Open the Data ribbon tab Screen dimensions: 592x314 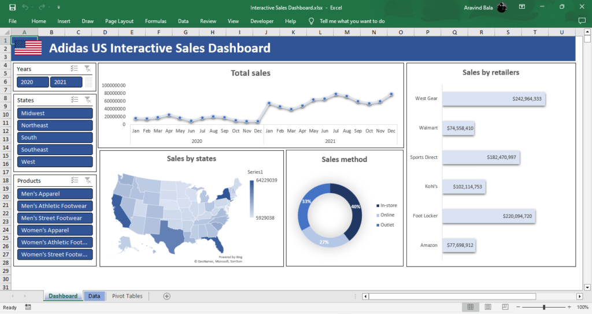pyautogui.click(x=183, y=21)
